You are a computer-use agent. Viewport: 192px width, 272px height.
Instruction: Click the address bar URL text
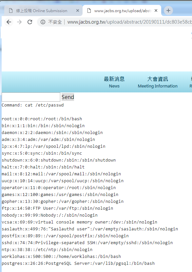(129, 22)
